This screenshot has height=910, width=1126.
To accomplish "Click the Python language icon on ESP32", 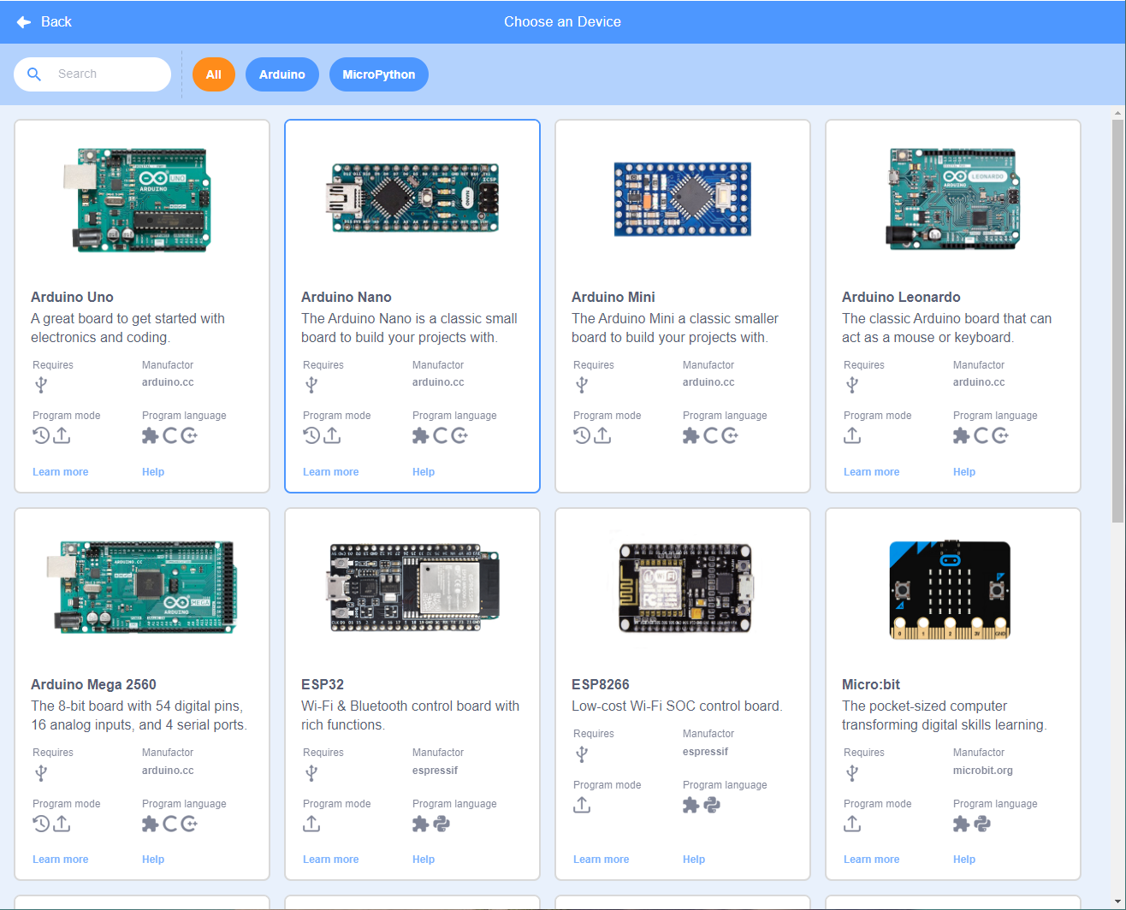I will (x=442, y=824).
